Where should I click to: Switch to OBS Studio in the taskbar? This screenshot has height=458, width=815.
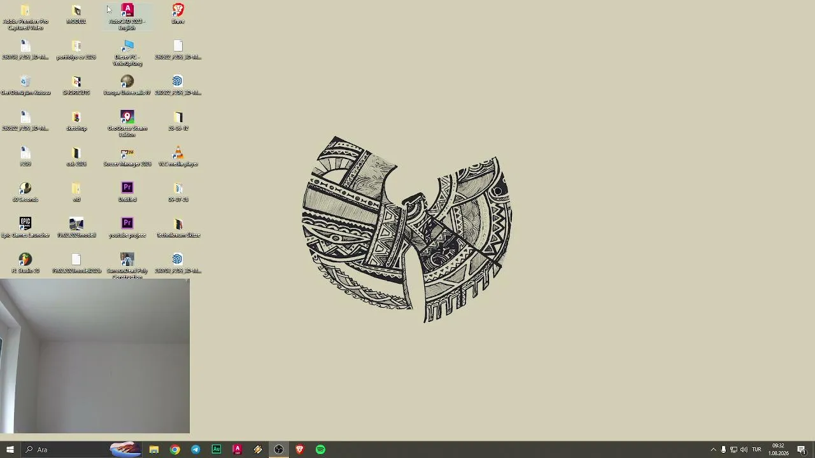[279, 450]
